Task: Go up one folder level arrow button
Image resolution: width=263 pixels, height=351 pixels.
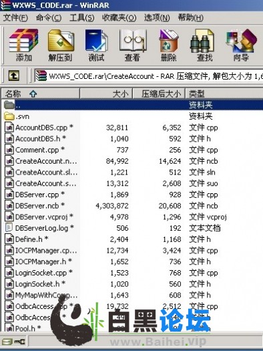Action: pyautogui.click(x=14, y=76)
